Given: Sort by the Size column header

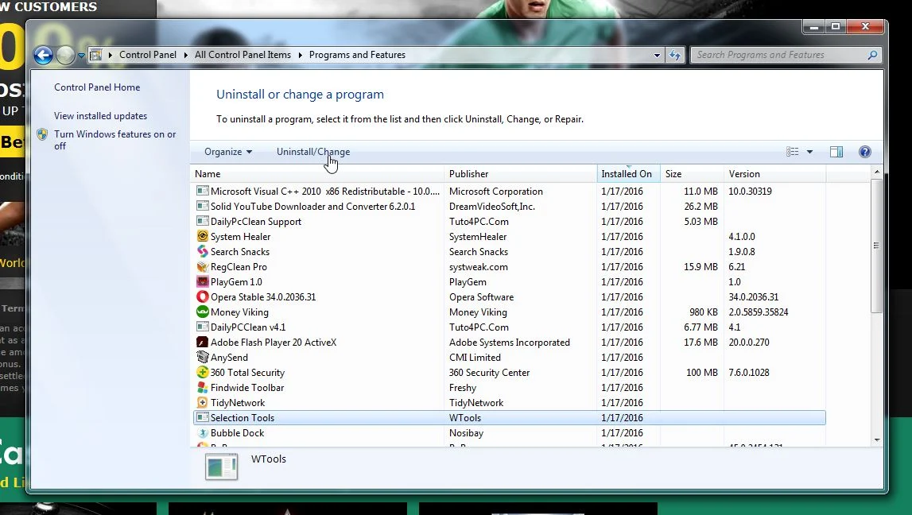Looking at the screenshot, I should (692, 174).
